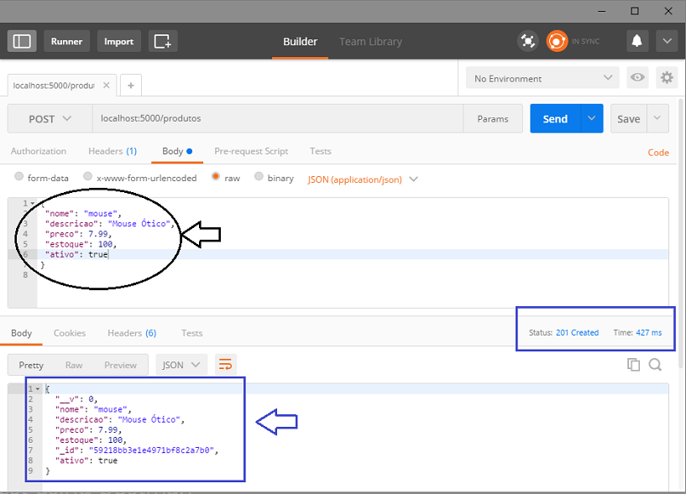Click the "_id" value in the response
Image resolution: width=686 pixels, height=494 pixels.
coord(152,450)
